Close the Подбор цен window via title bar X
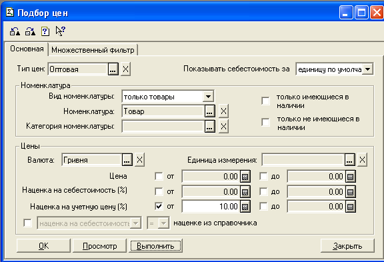Screen dimensions: 384x262 [377, 12]
